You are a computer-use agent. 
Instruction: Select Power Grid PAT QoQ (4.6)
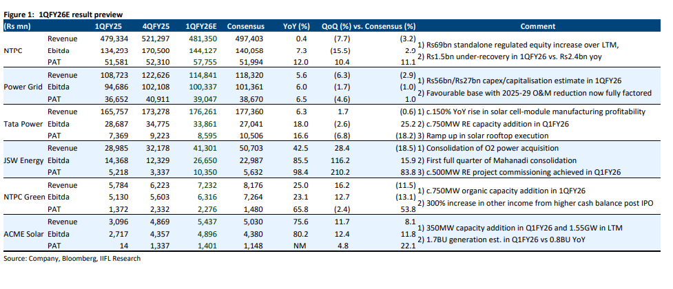tap(342, 99)
